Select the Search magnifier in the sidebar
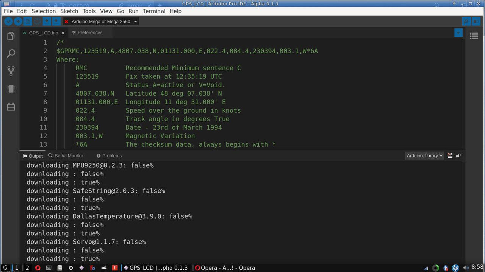 click(x=11, y=53)
